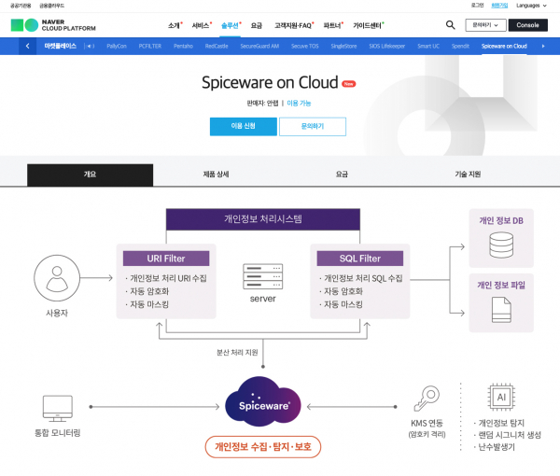Switch to the 제품 상세 tab
The image size is (560, 476).
pos(216,175)
